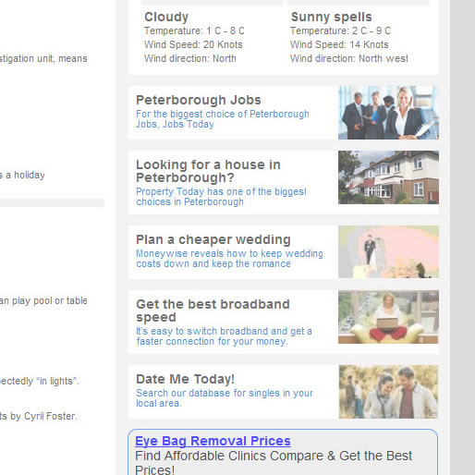Select the Sunny spells forecast heading
The height and width of the screenshot is (475, 475).
coord(332,17)
